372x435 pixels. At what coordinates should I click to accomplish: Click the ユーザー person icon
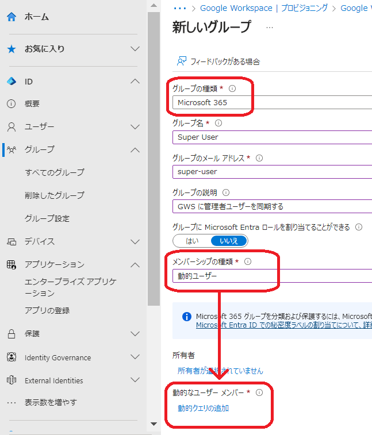click(x=11, y=127)
